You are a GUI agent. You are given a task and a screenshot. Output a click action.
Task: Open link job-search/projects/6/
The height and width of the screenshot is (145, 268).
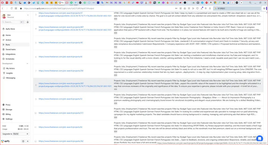coord(61,127)
